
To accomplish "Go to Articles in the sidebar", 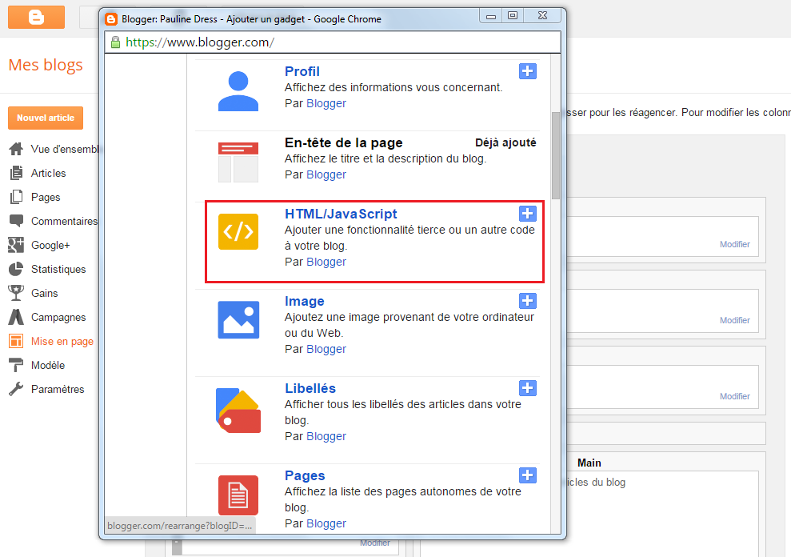I will point(48,173).
